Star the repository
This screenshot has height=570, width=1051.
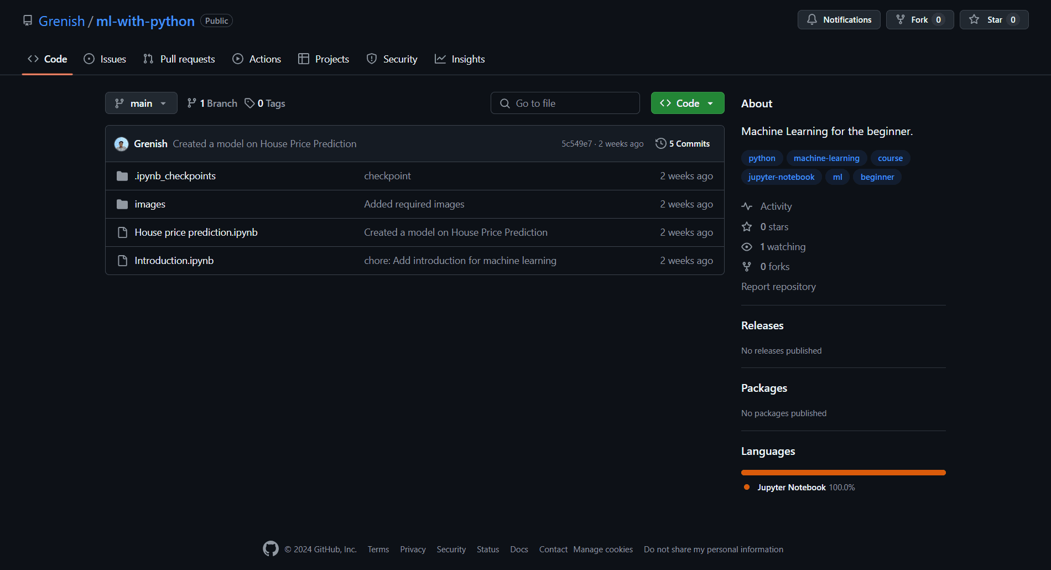tap(993, 20)
